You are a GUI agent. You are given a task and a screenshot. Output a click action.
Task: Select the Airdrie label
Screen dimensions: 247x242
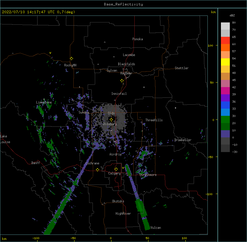[115, 154]
